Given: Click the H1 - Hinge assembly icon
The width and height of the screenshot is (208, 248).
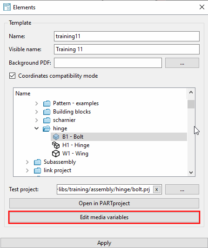Looking at the screenshot, I should point(56,145).
